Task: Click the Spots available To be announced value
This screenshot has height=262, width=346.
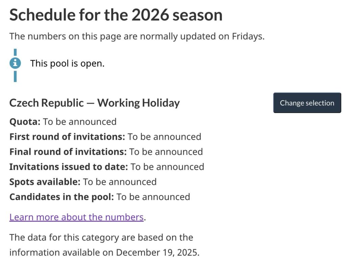Action: click(x=120, y=182)
